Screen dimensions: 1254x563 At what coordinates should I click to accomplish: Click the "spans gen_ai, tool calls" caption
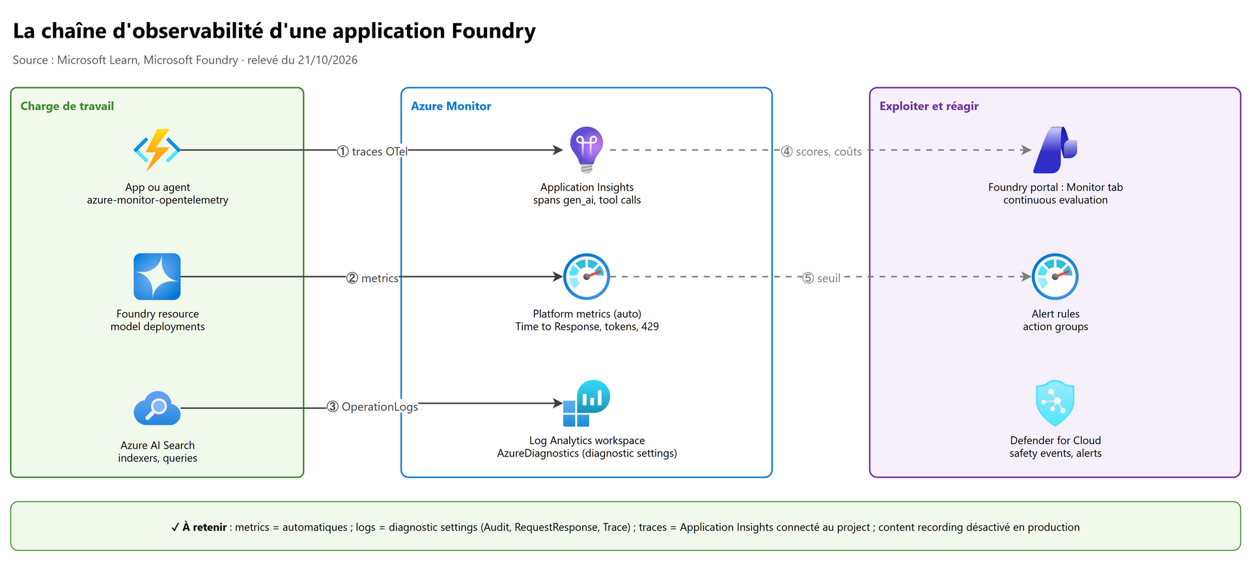tap(587, 200)
